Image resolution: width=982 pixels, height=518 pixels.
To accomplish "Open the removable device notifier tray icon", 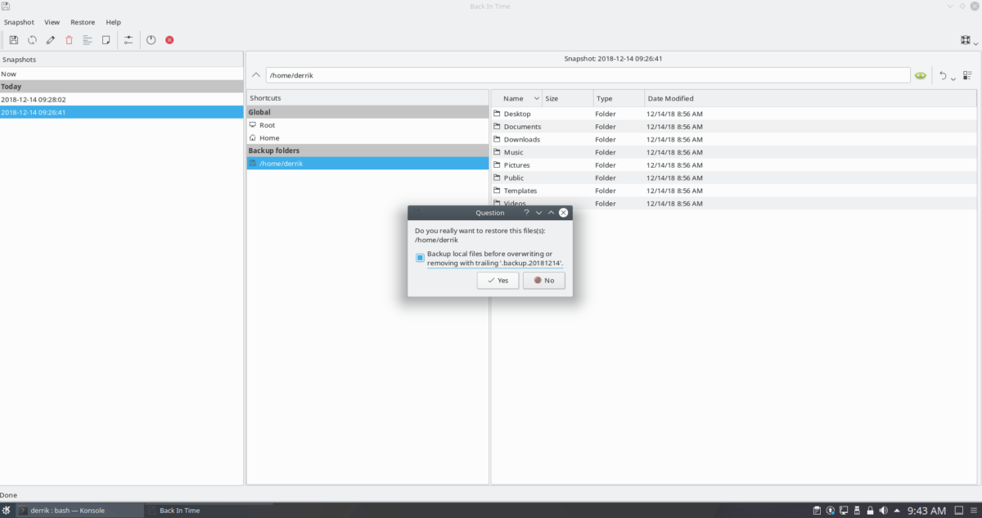I will (x=857, y=511).
